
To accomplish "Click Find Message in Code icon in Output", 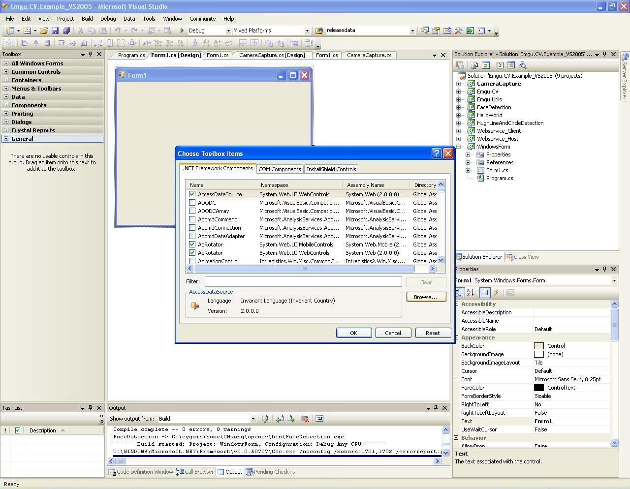I will pyautogui.click(x=265, y=419).
